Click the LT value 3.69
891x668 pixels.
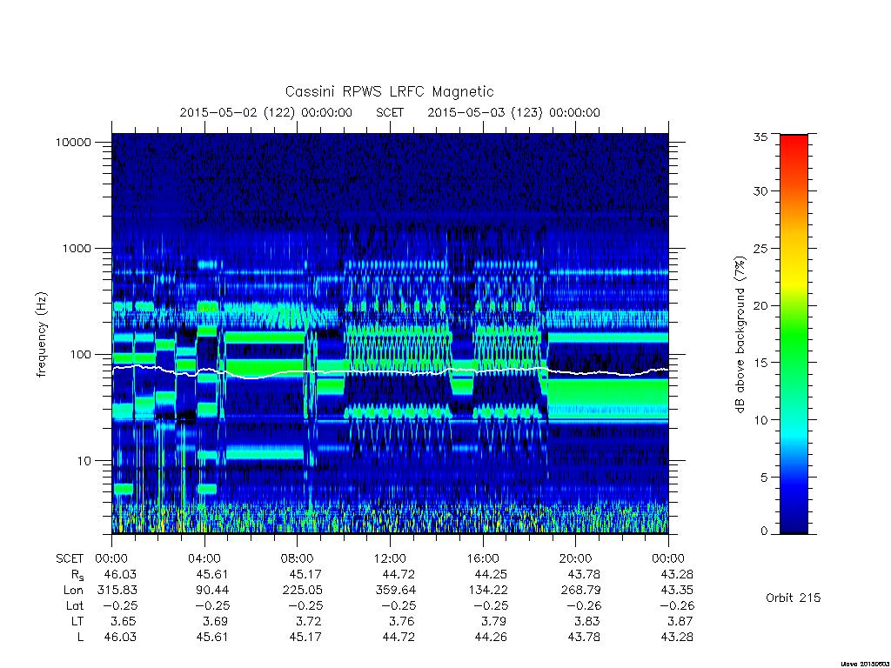(216, 621)
